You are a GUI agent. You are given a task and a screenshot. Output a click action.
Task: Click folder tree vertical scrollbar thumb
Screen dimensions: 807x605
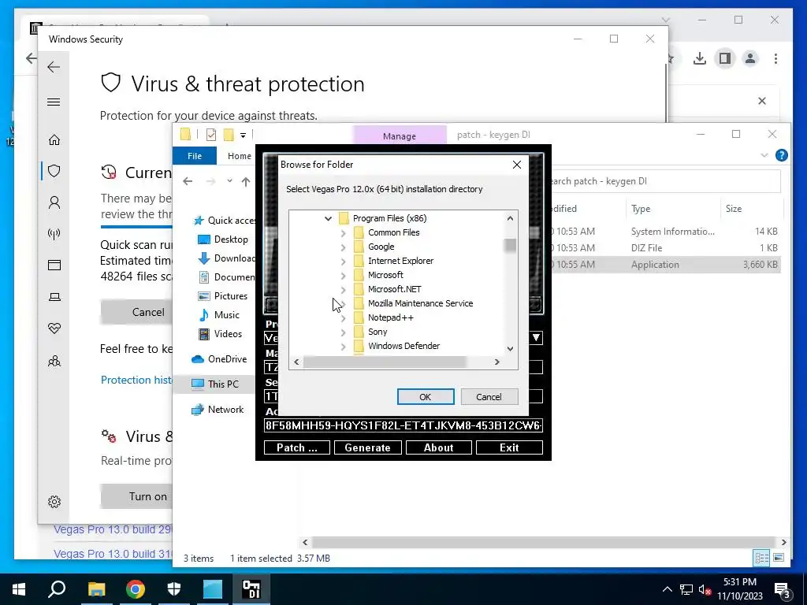(x=510, y=246)
